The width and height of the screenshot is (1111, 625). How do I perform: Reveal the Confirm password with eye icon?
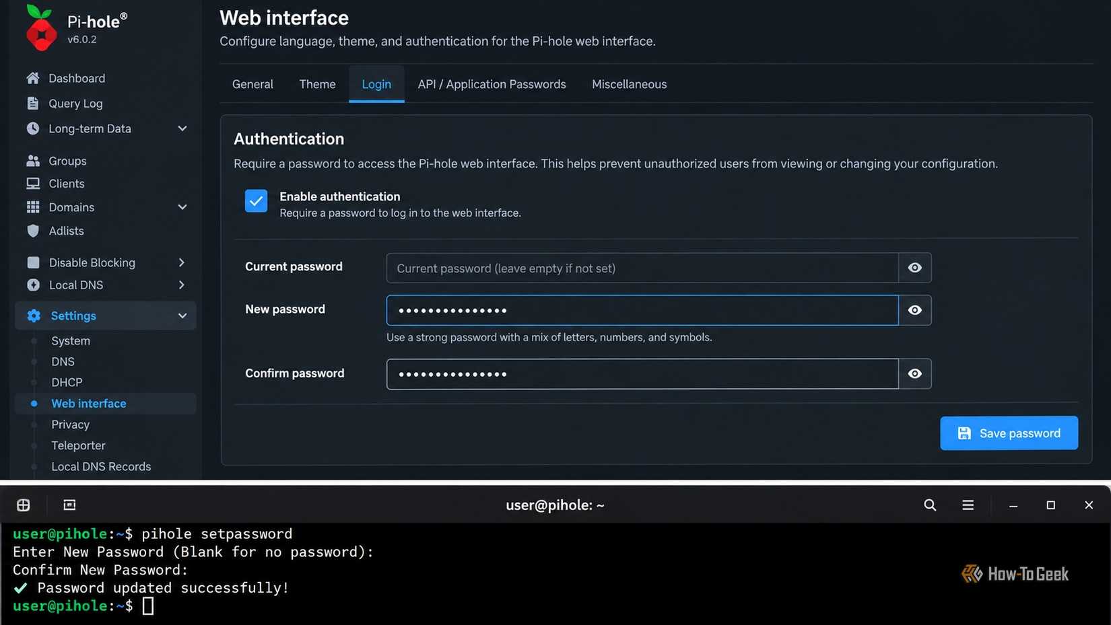914,374
